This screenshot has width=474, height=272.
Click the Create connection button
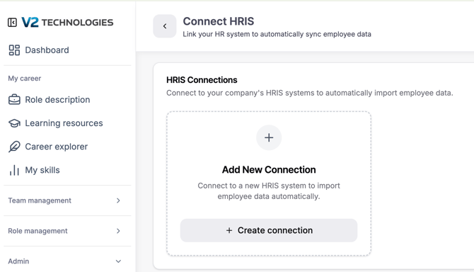tap(269, 230)
